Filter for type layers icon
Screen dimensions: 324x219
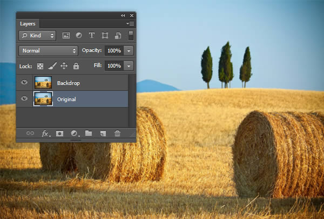click(92, 35)
